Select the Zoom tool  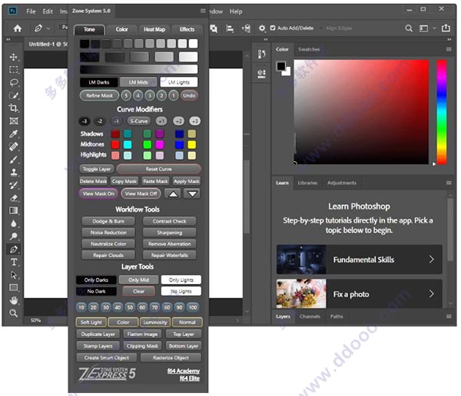[14, 313]
